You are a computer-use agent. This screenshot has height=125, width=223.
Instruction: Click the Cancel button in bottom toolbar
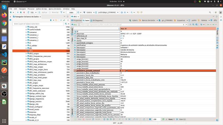point(87,119)
